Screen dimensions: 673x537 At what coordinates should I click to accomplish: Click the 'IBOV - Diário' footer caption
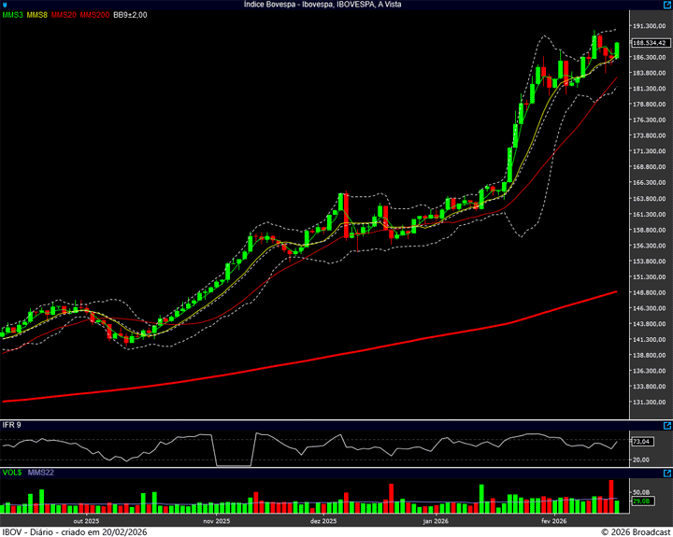pos(28,531)
